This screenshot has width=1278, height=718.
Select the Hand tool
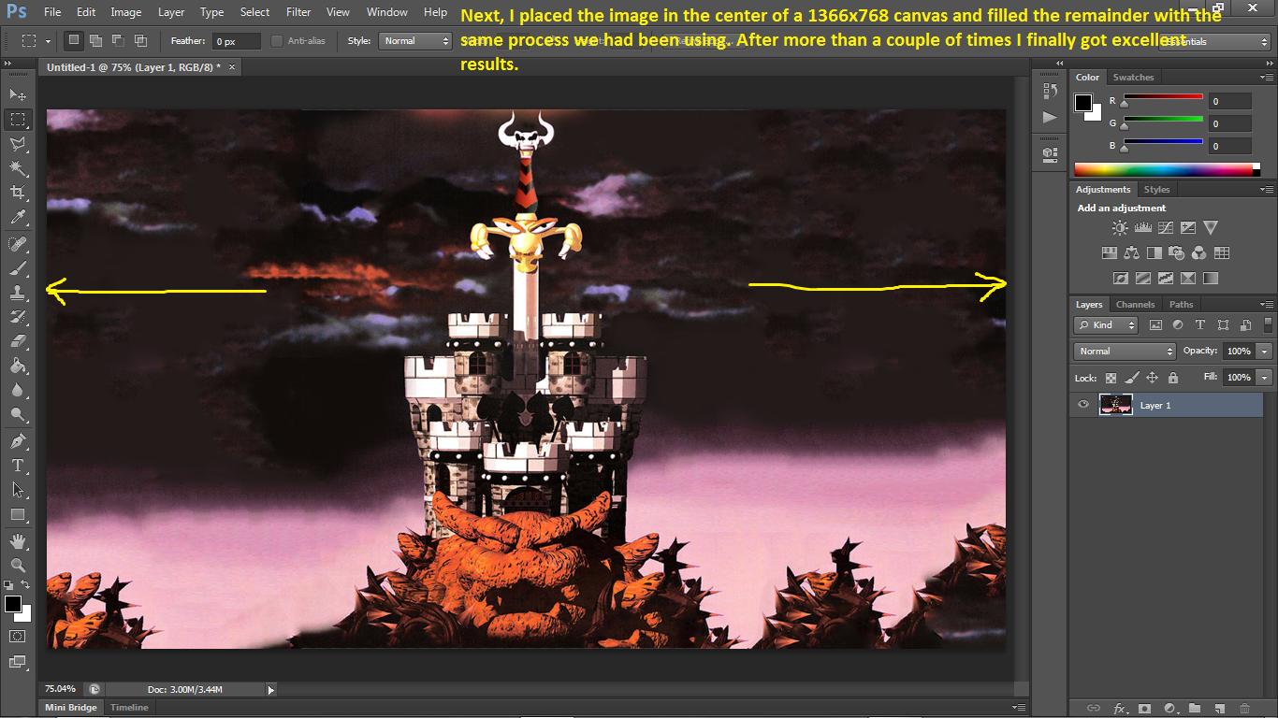click(18, 541)
